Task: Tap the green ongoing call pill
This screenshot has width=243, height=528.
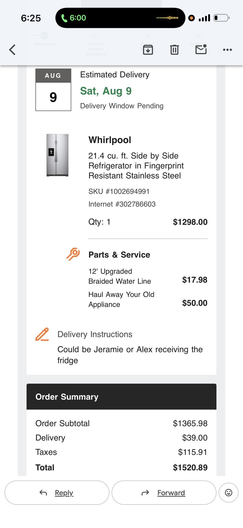Action: tap(120, 18)
